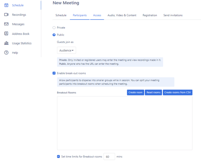Viewport: 201px width, 162px height.
Task: Click the Create room button
Action: tap(135, 92)
